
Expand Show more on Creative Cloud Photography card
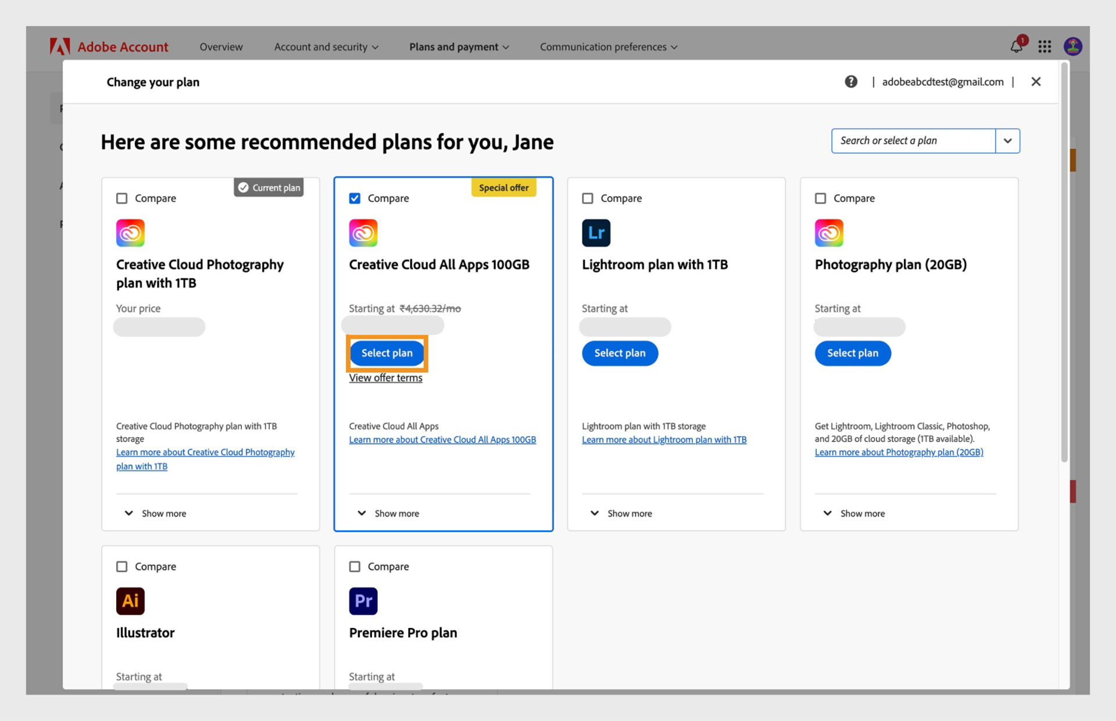pyautogui.click(x=155, y=513)
